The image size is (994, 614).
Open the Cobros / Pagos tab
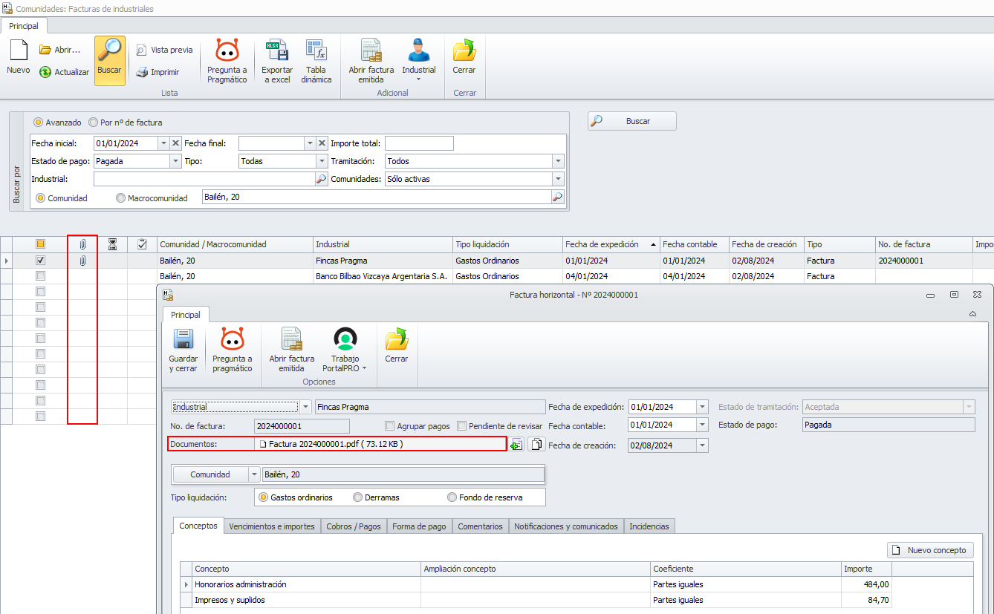[354, 526]
